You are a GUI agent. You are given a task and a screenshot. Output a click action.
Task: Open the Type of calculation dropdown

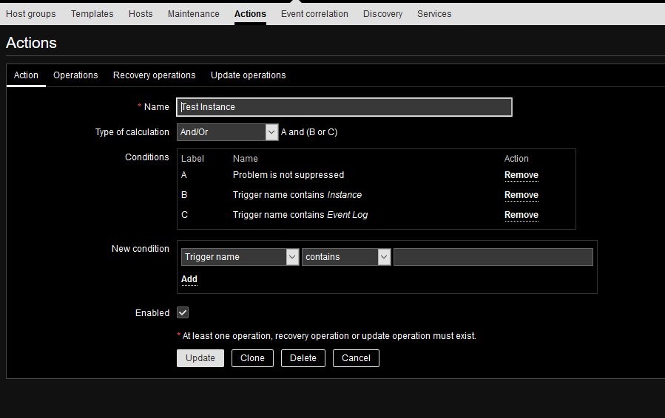click(227, 132)
